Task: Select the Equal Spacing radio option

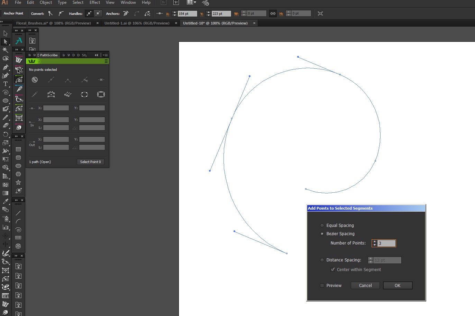Action: 322,226
